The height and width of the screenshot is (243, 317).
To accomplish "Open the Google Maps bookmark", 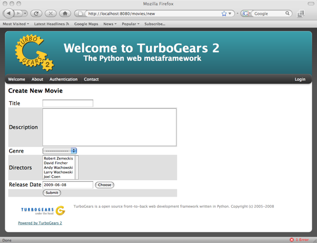I will click(86, 24).
